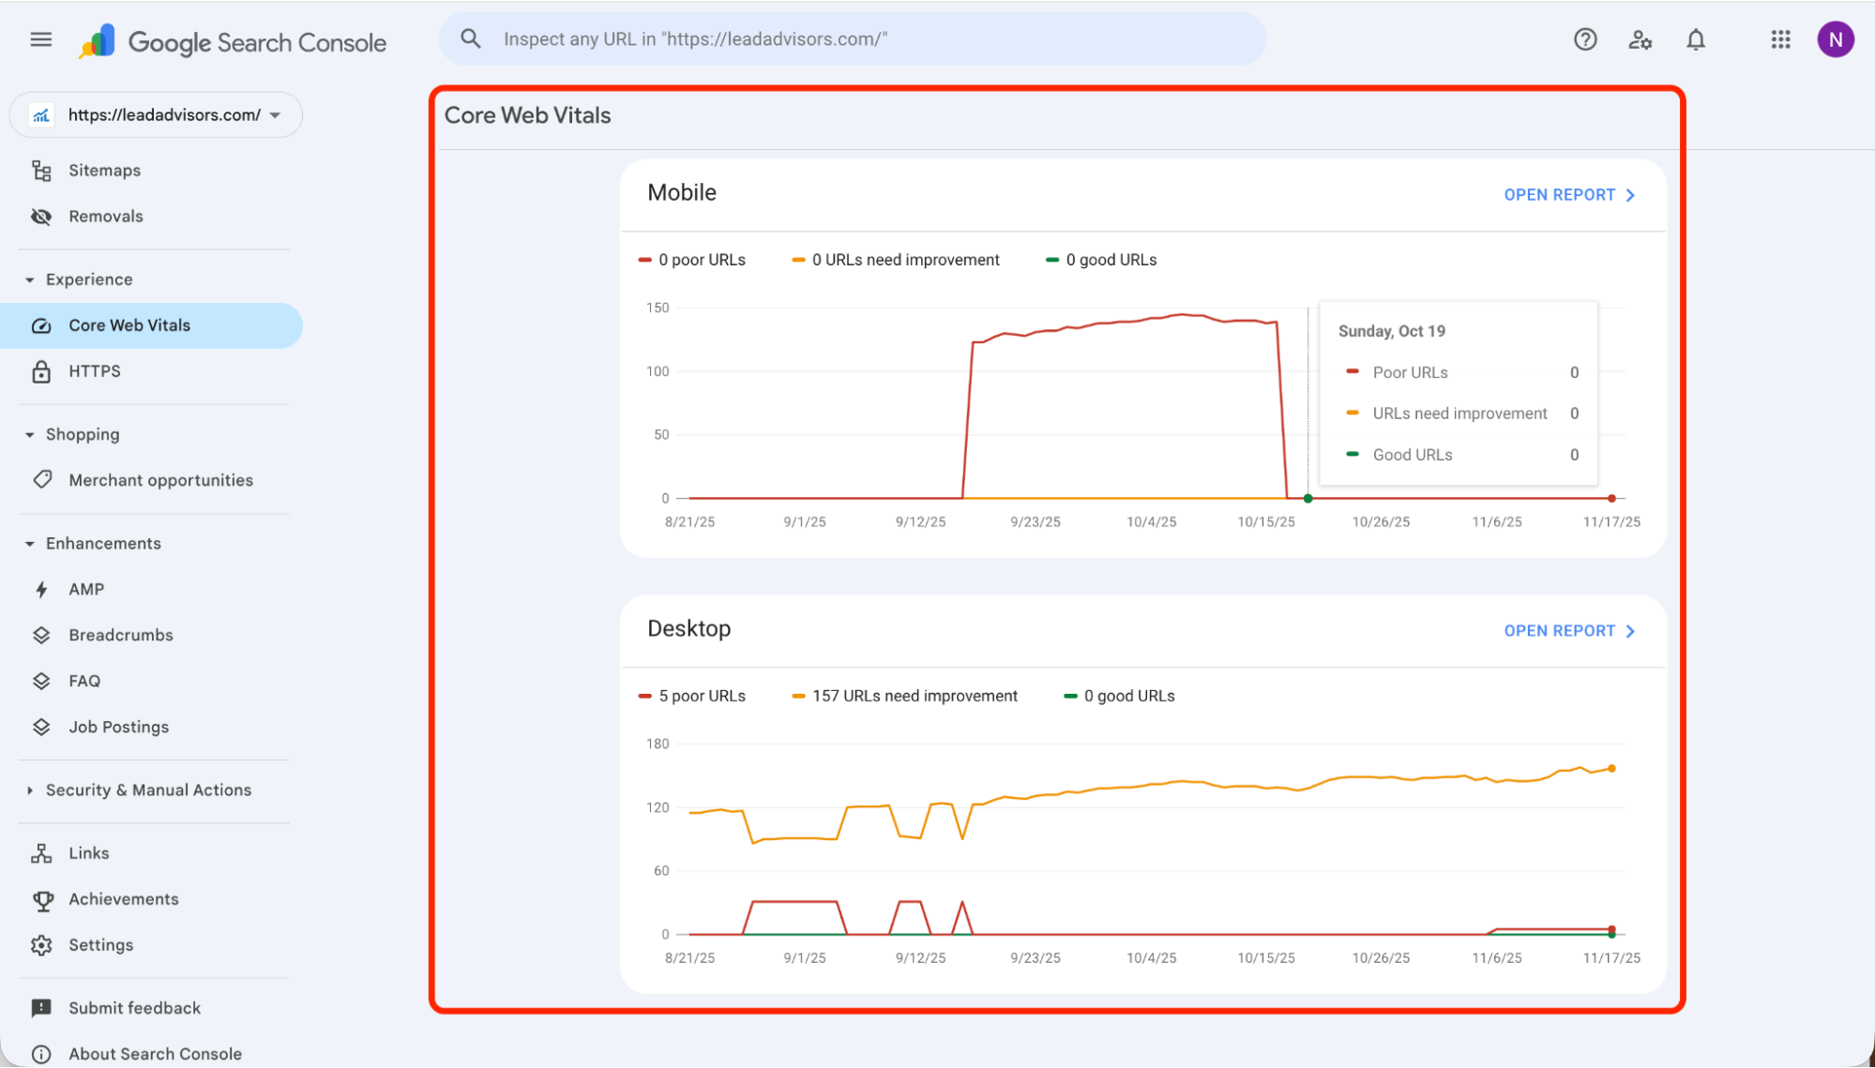The width and height of the screenshot is (1875, 1068).
Task: Open the navigation hamburger menu
Action: 40,38
